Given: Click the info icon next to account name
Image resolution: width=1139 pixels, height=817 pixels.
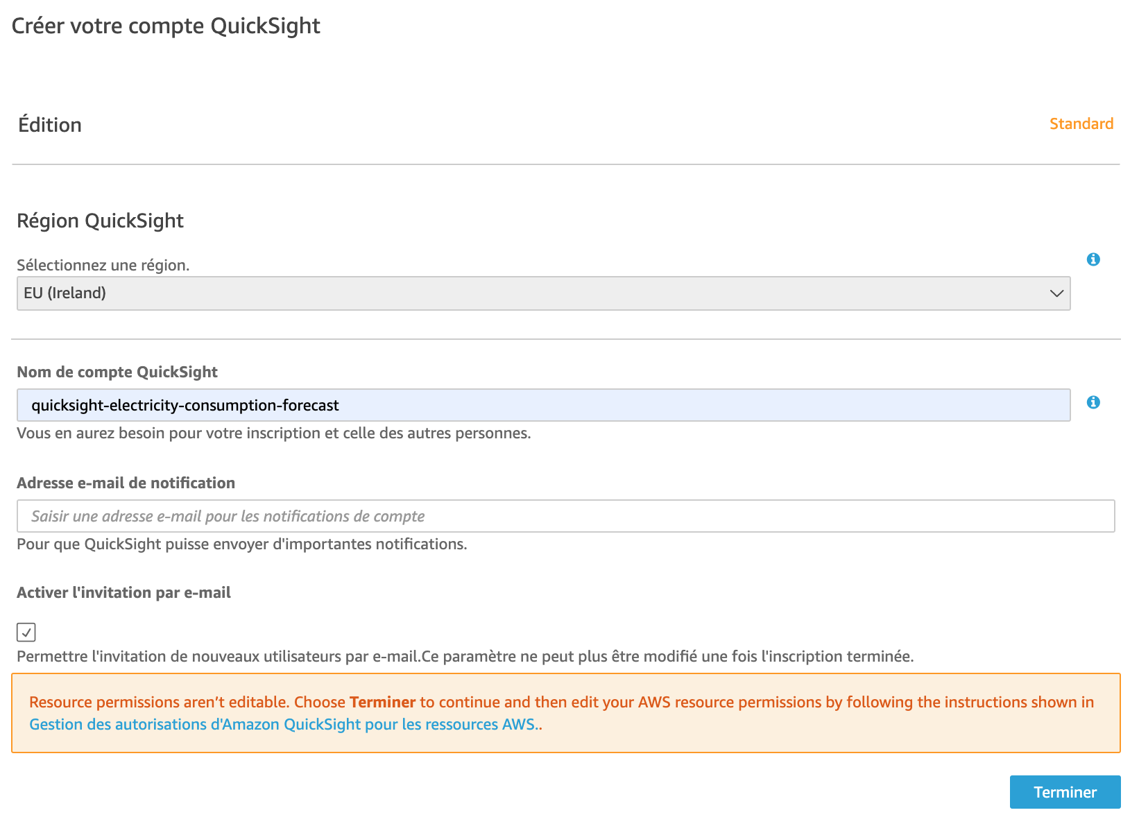Looking at the screenshot, I should [1093, 402].
